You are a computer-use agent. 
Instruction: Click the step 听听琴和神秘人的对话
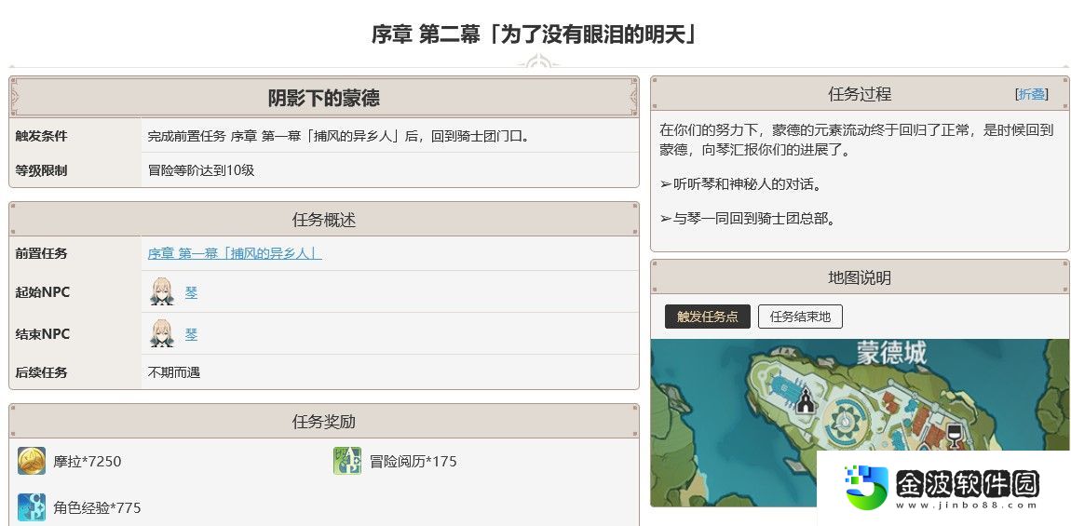(x=740, y=184)
